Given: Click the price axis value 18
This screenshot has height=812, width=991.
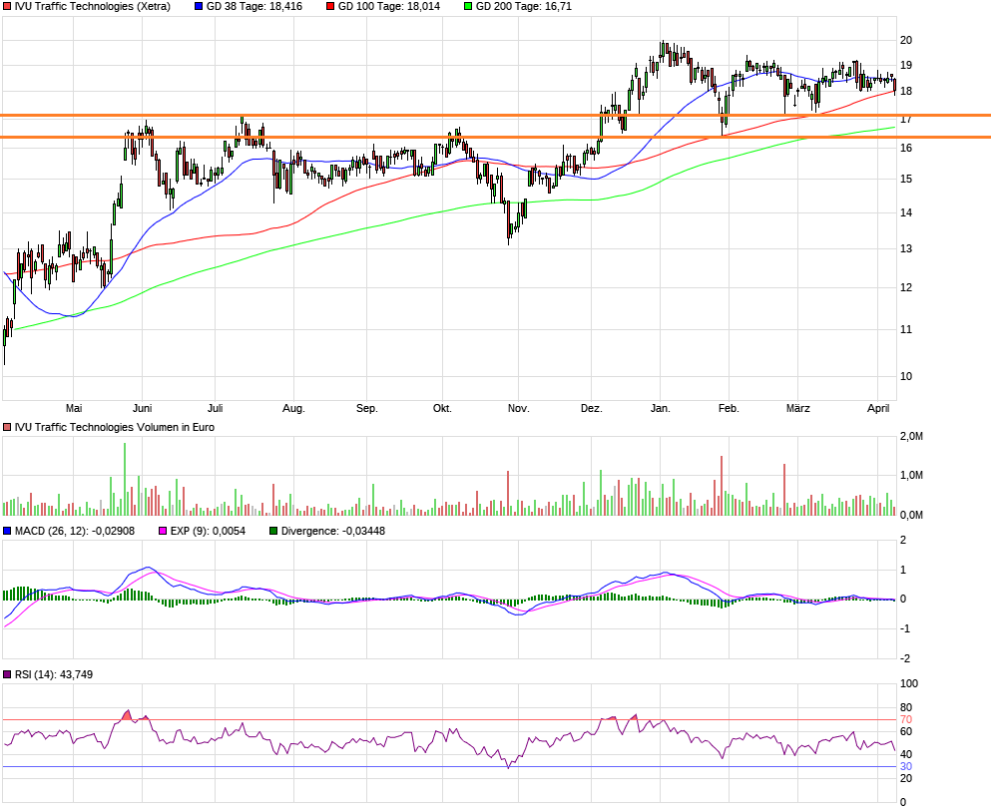Looking at the screenshot, I should click(906, 92).
